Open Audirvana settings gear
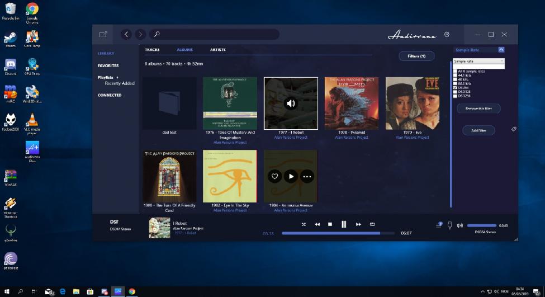 click(x=447, y=35)
